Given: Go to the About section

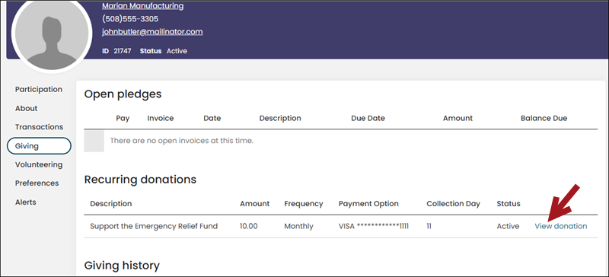Looking at the screenshot, I should 27,108.
